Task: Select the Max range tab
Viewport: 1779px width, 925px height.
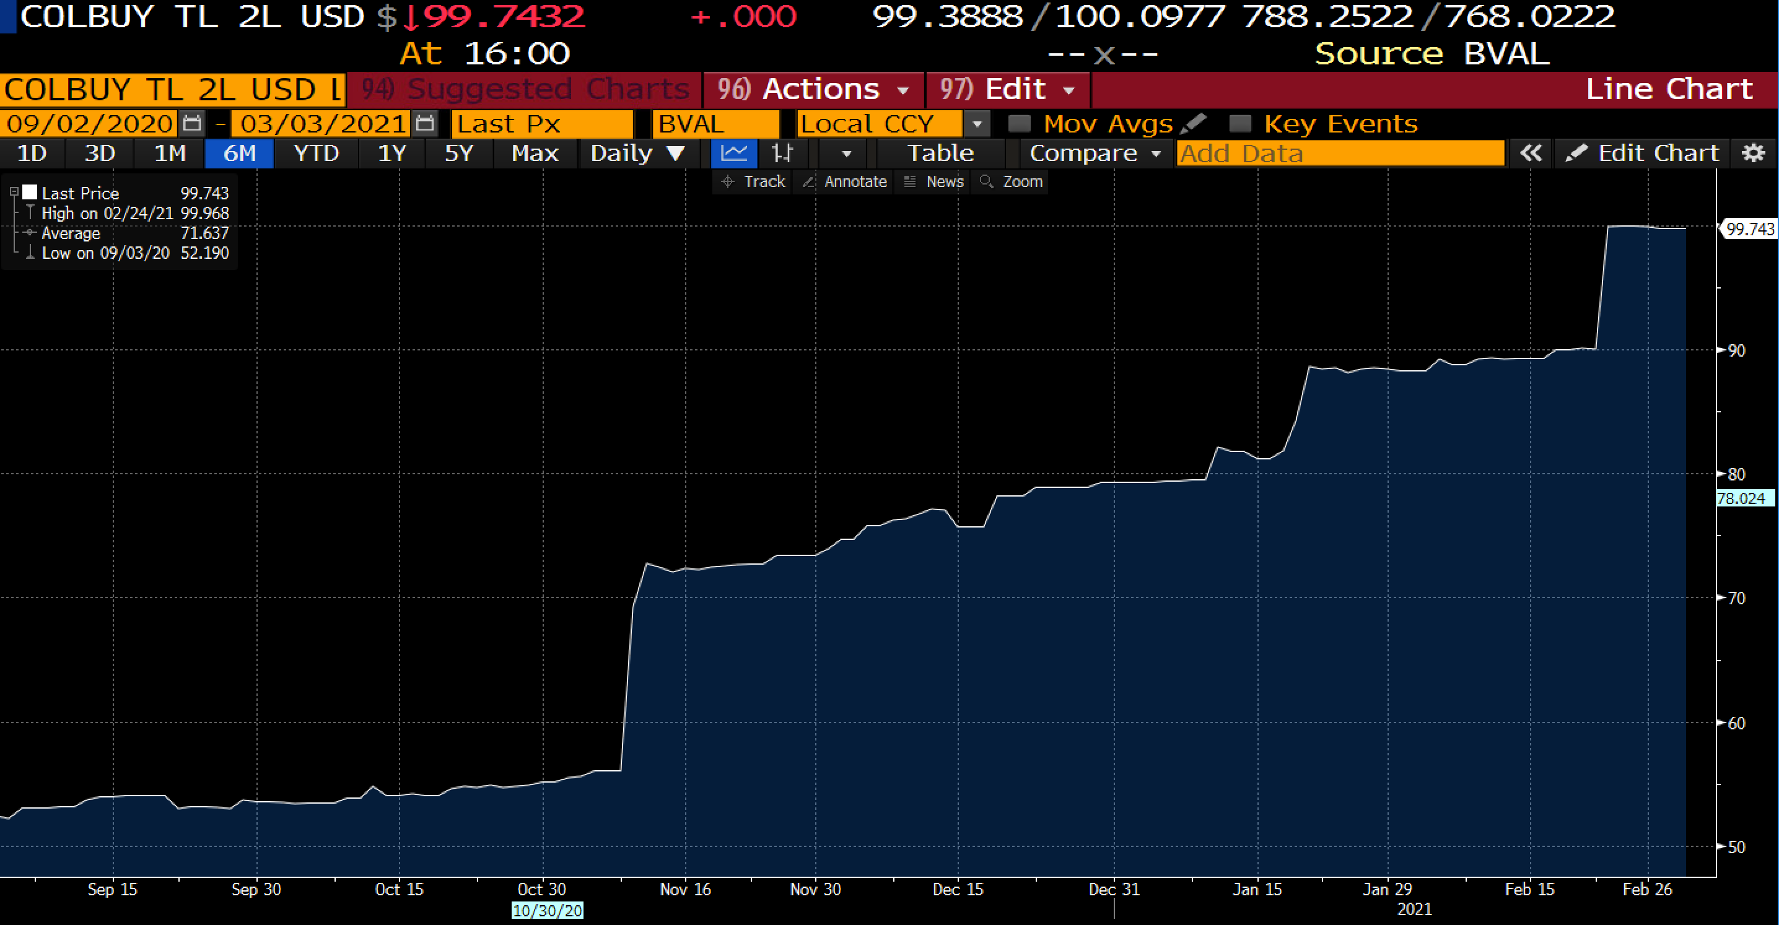Action: 535,154
